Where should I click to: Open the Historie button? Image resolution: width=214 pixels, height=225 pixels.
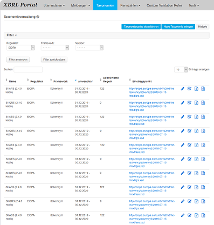[x=203, y=27]
